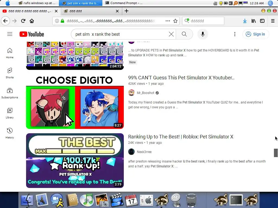Switch to the pet sim x rank taskbar window
This screenshot has height=208, width=278.
coord(81,3)
